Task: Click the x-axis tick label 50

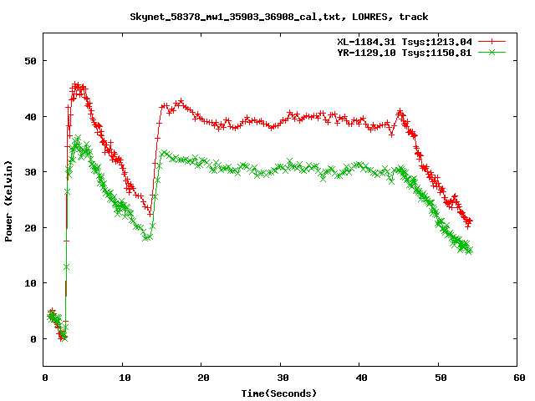Action: pos(441,378)
